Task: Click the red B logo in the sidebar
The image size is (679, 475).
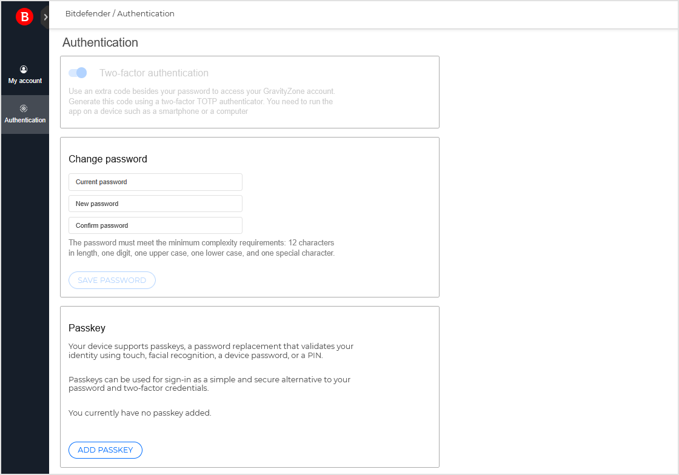Action: (24, 16)
